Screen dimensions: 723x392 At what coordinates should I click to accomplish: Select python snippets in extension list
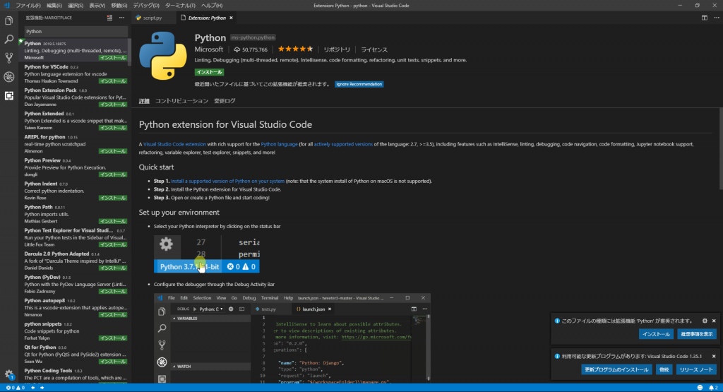click(75, 331)
